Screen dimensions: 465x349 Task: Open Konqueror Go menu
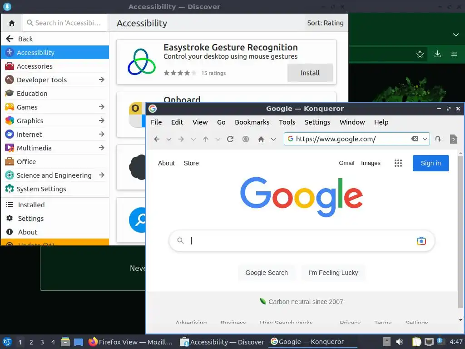(x=221, y=122)
